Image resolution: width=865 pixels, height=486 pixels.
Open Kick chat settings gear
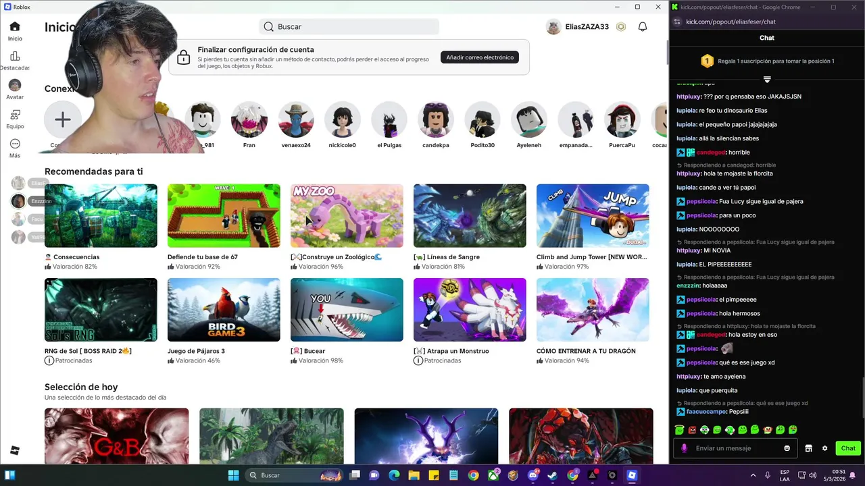[x=824, y=448]
